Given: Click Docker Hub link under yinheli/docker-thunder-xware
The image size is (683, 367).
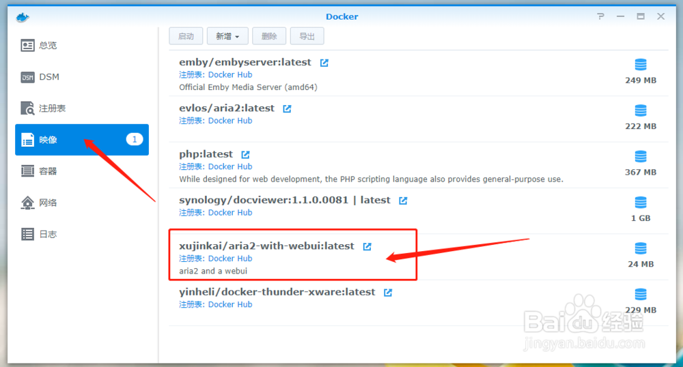Looking at the screenshot, I should (x=230, y=304).
